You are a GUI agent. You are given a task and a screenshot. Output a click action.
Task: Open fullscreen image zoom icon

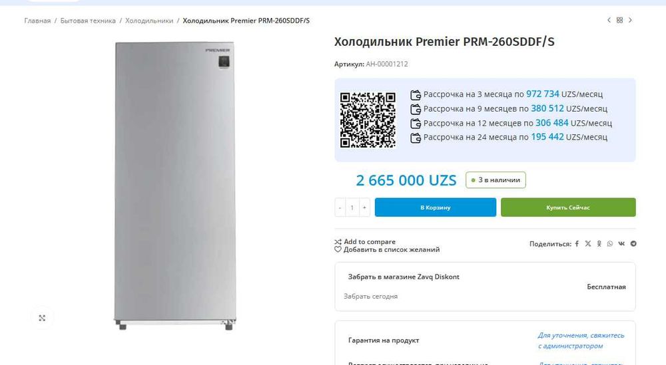[x=42, y=318]
